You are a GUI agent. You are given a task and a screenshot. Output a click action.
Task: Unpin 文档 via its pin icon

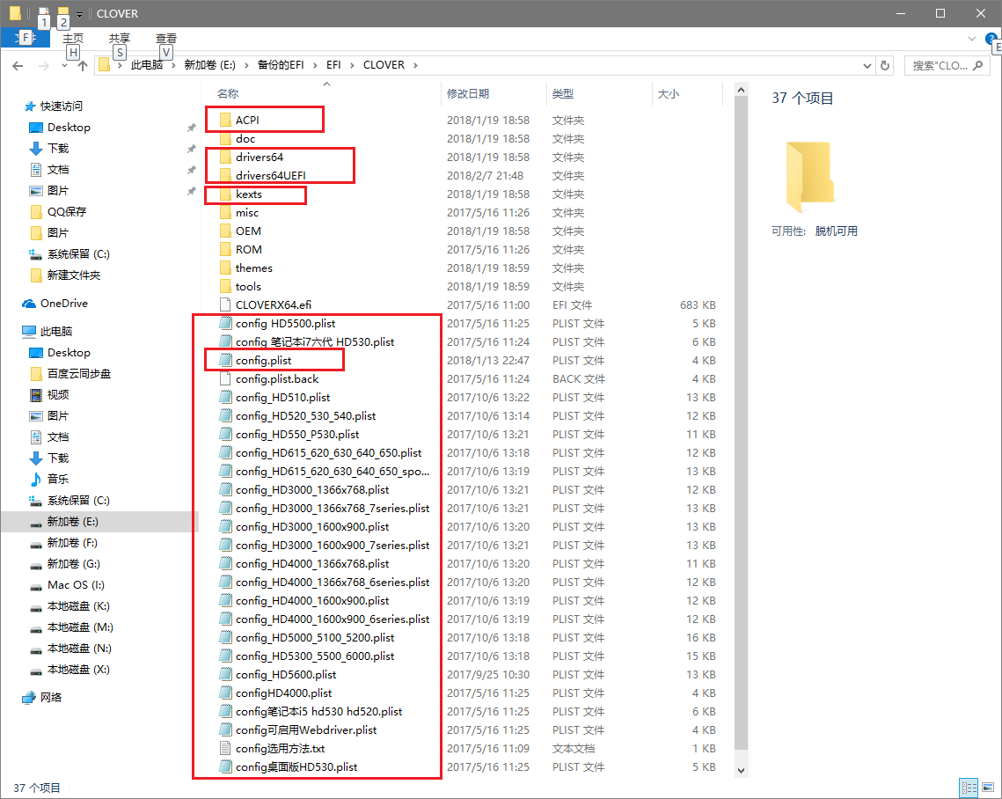191,170
